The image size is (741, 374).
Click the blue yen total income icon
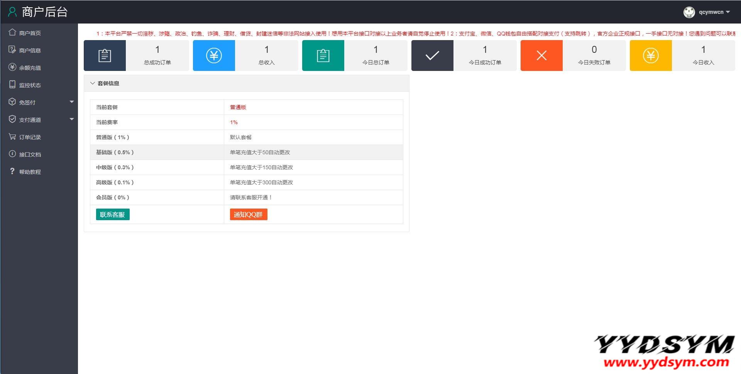pos(214,56)
